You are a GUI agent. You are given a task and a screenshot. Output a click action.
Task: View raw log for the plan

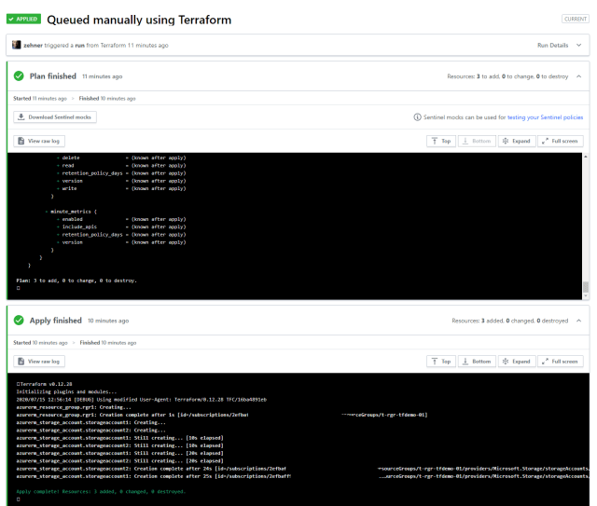pyautogui.click(x=40, y=140)
